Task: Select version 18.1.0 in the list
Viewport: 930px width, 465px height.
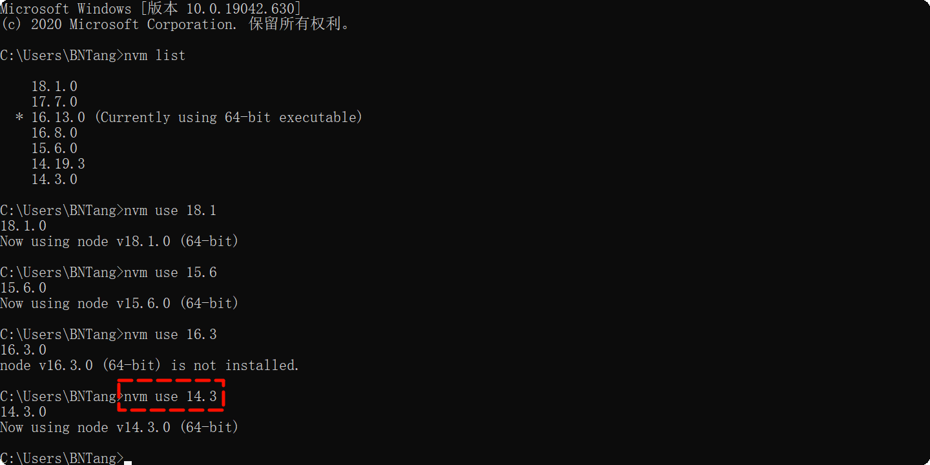Action: pyautogui.click(x=54, y=87)
